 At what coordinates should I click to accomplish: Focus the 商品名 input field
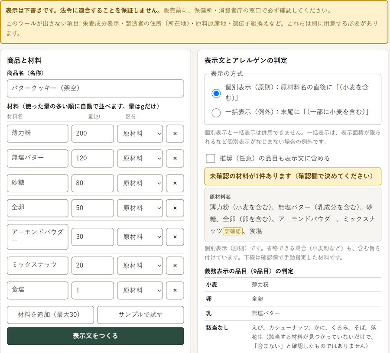(95, 88)
